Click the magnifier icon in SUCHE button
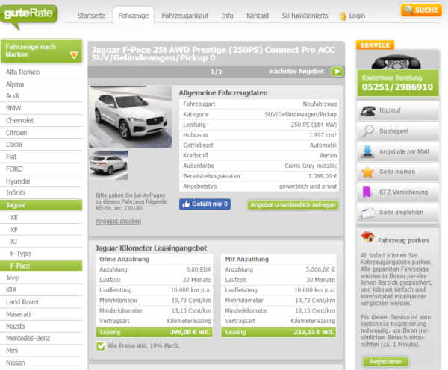 click(408, 10)
